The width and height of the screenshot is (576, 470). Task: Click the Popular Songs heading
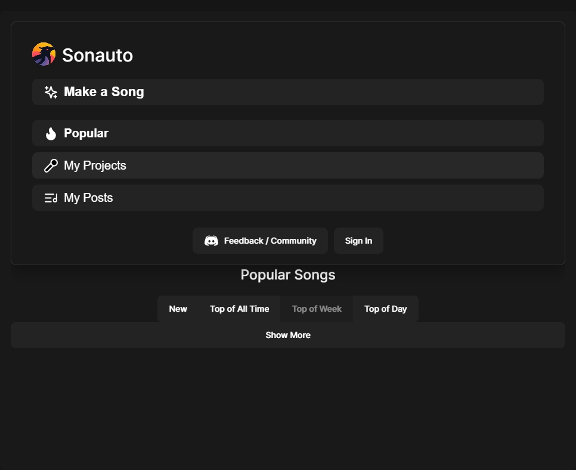pyautogui.click(x=288, y=275)
